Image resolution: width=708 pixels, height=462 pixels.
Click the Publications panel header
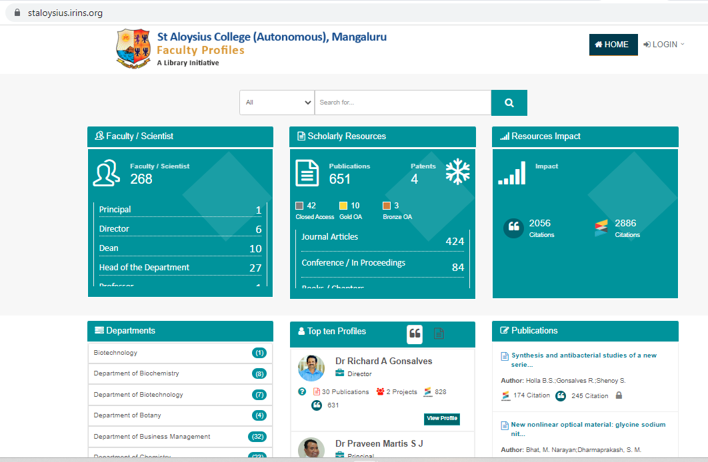[x=585, y=331]
